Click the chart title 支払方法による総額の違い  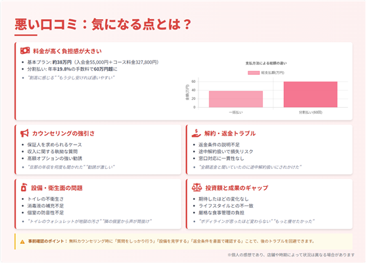266,63
